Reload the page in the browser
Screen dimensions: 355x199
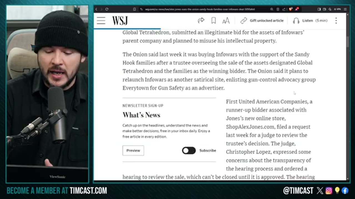coord(106,9)
